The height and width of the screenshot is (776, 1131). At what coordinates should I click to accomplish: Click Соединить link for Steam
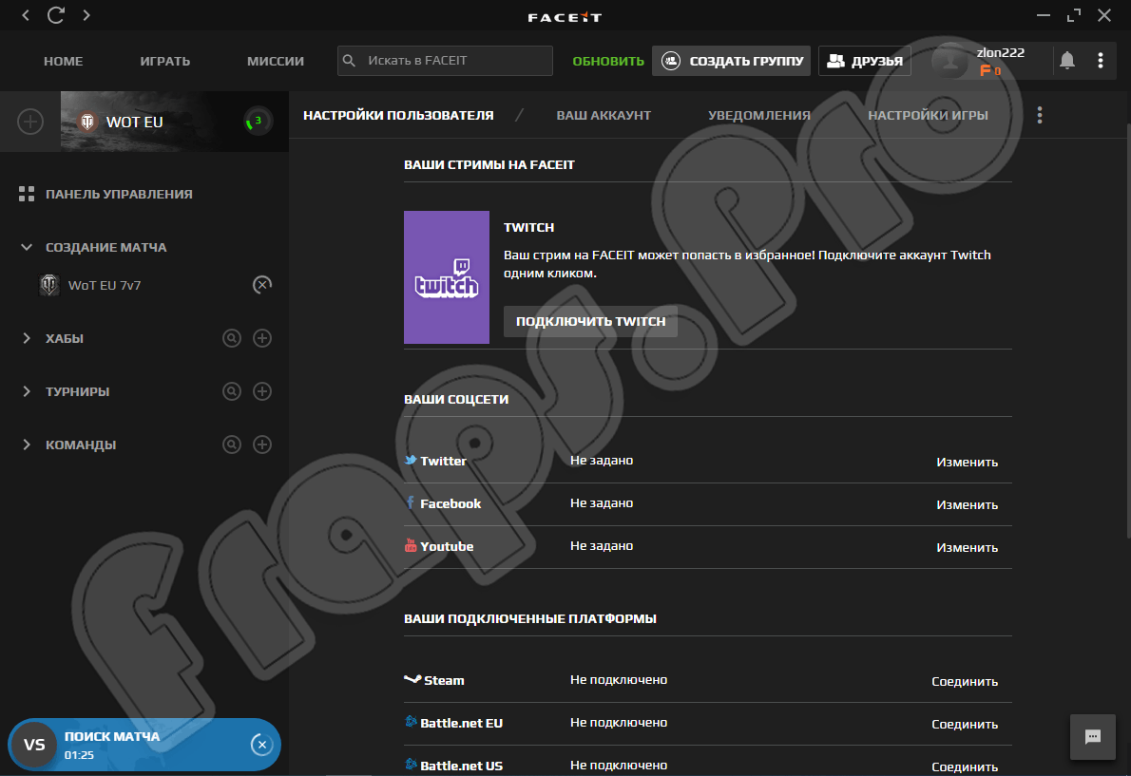point(965,681)
